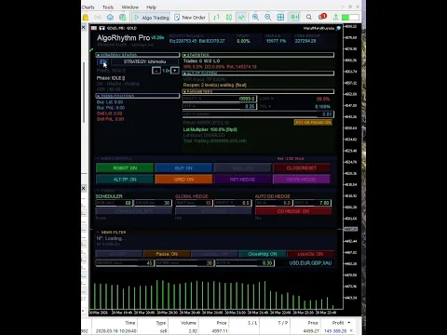Adjust the 0.25 parameter slider
Image resolution: width=447 pixels, height=335 pixels.
(x=219, y=106)
